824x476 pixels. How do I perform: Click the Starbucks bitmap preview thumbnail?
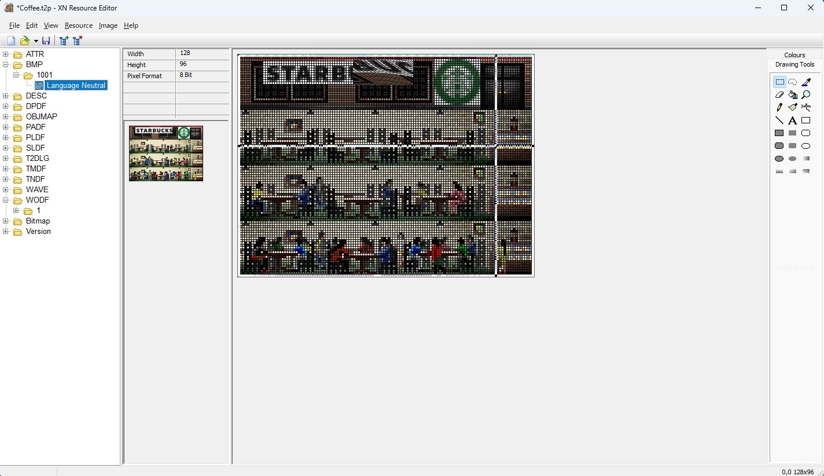(166, 153)
